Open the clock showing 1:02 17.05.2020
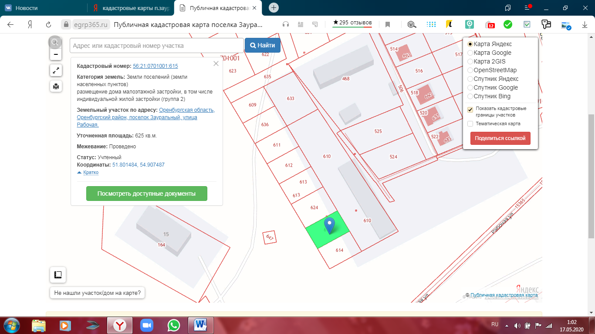The width and height of the screenshot is (595, 334). tap(572, 325)
